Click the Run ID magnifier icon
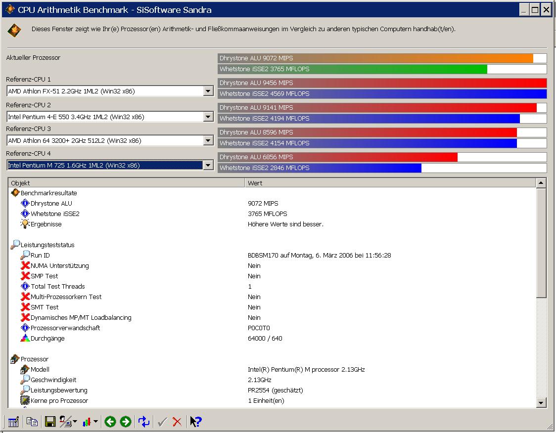556x433 pixels. click(x=25, y=255)
